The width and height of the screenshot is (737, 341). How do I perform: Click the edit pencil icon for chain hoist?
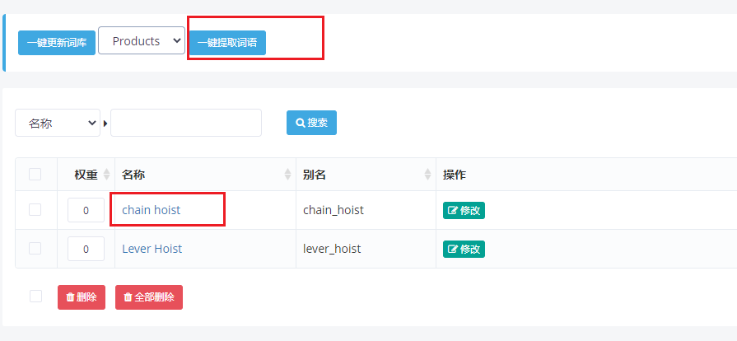pyautogui.click(x=453, y=211)
